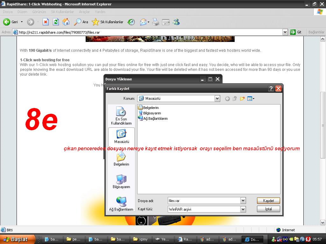Image resolution: width=326 pixels, height=244 pixels.
Task: Click the green Git go button
Action: point(296,32)
